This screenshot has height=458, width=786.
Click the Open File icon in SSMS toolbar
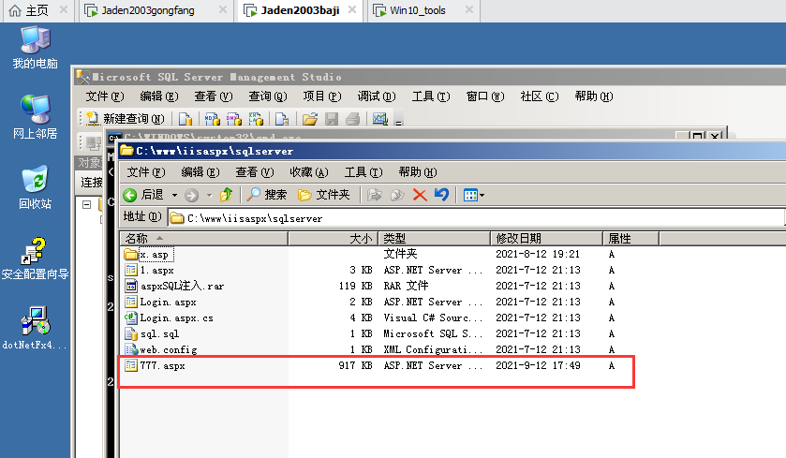click(308, 119)
